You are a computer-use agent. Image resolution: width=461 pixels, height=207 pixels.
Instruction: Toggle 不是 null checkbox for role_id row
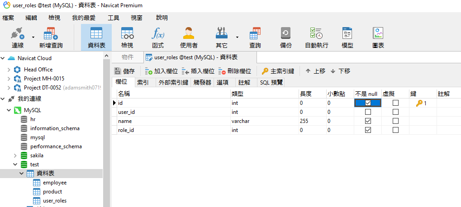368,130
